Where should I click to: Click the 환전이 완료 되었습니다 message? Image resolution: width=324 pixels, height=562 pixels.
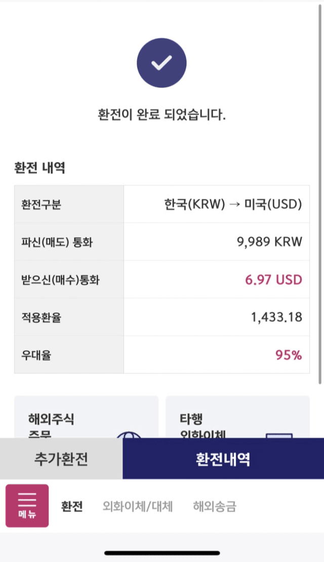coord(161,115)
